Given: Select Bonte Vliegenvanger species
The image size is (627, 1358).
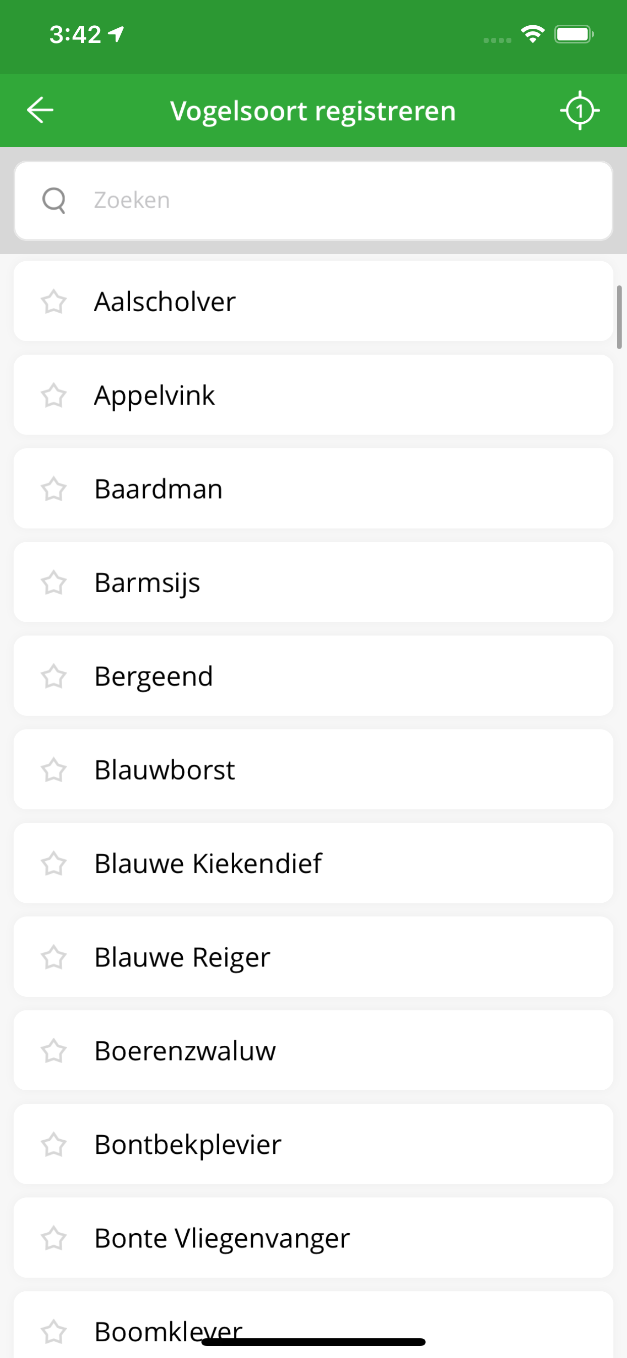Looking at the screenshot, I should [316, 1238].
